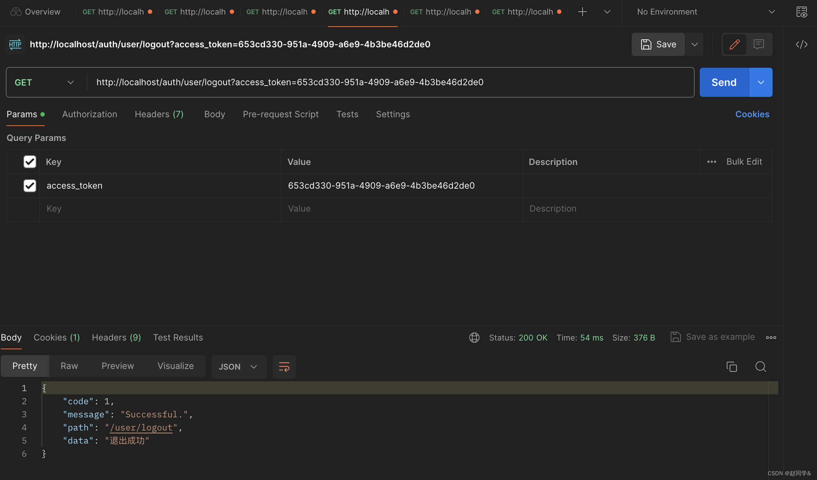
Task: Add new request tab with plus
Action: pos(582,12)
